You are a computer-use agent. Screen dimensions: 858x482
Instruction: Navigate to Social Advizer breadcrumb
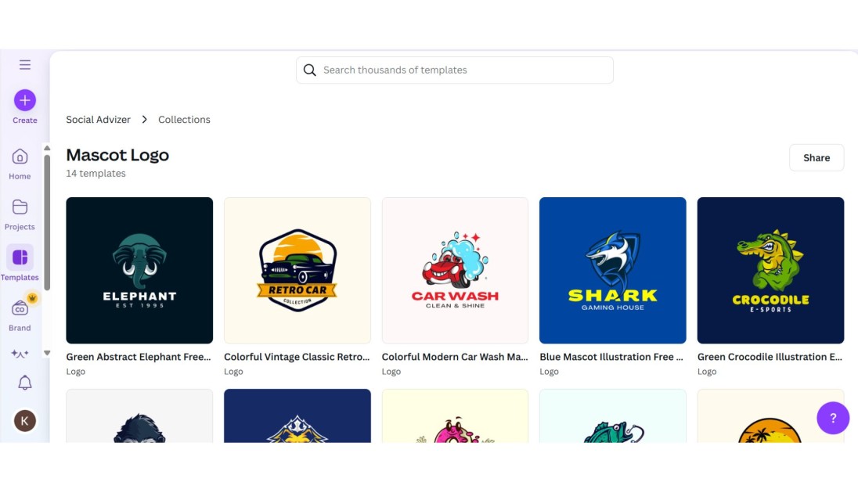tap(99, 119)
